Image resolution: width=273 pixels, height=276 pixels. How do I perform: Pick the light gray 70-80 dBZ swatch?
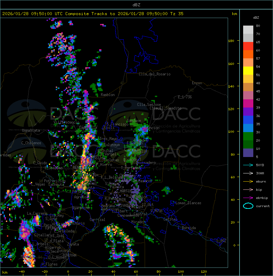click(248, 30)
